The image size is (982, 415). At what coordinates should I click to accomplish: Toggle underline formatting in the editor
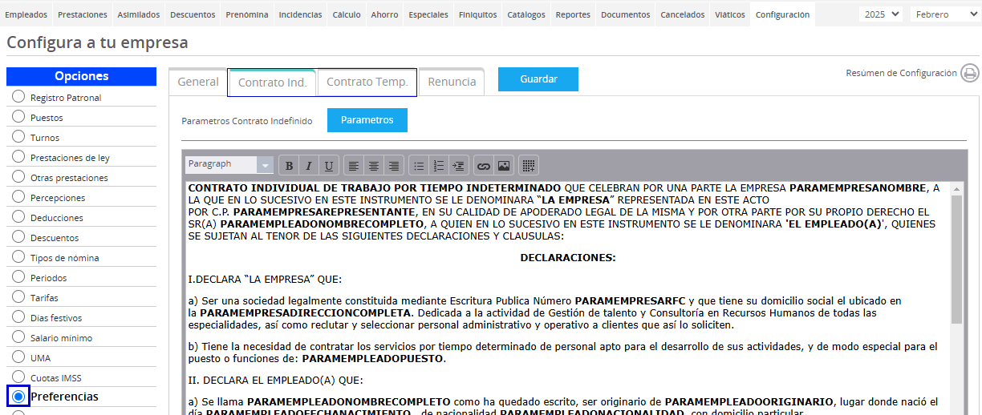coord(328,166)
